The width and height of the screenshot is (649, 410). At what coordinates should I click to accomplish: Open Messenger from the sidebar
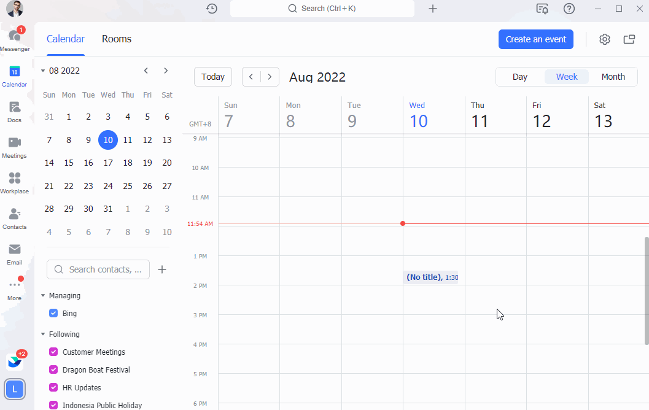click(x=15, y=39)
